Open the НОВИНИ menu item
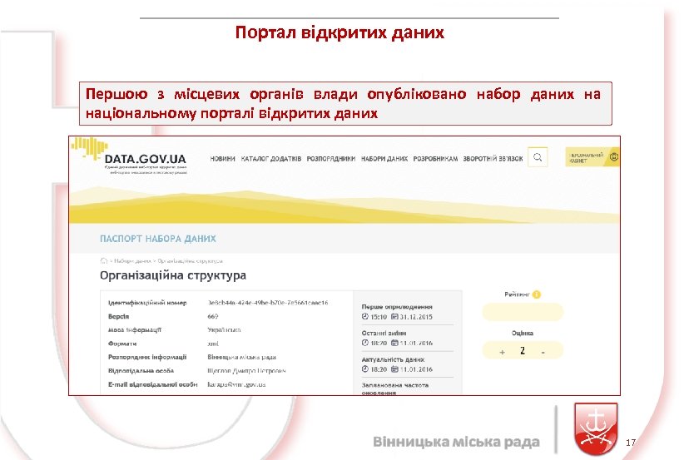The image size is (684, 460). tap(222, 159)
